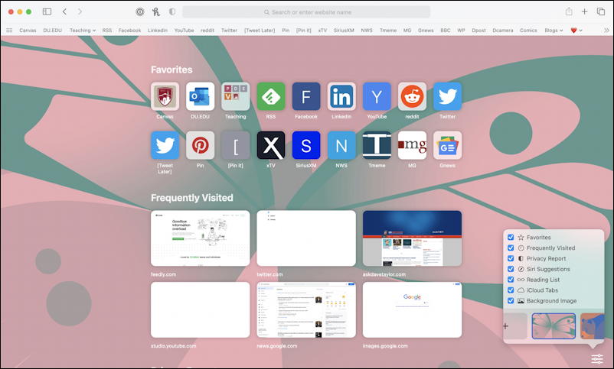Expand the Blogs bookmarks dropdown
Viewport: 614px width, 369px height.
554,30
